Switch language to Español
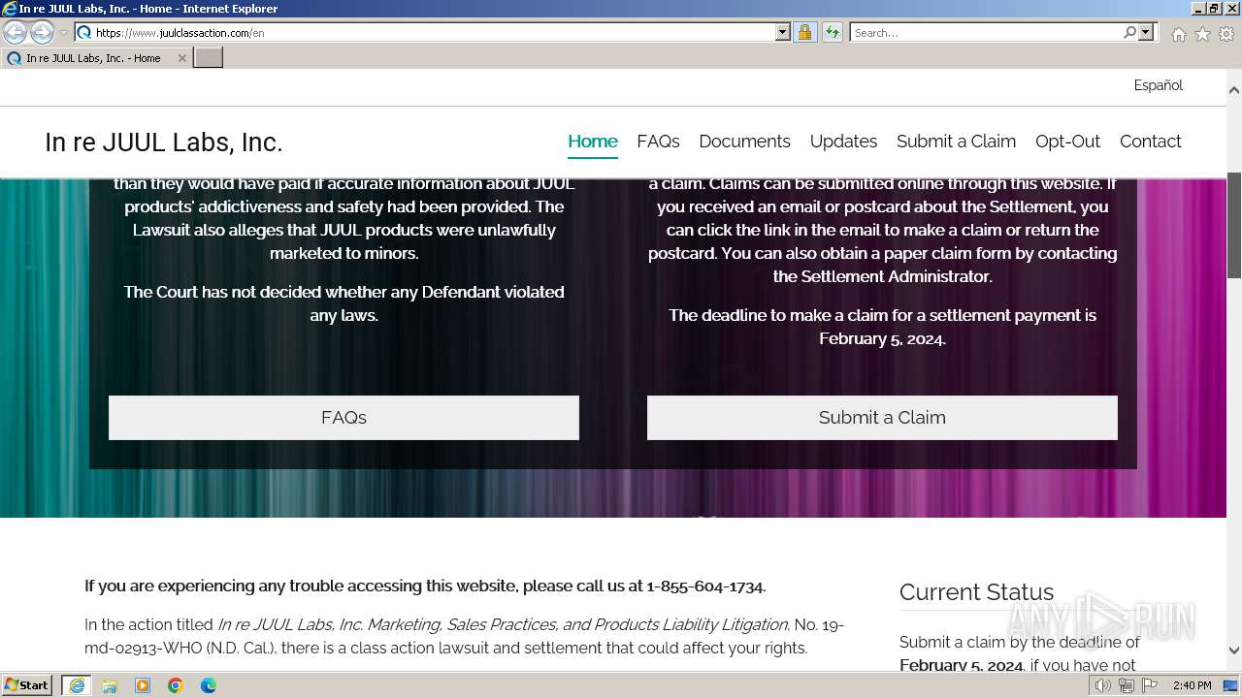 [1158, 85]
